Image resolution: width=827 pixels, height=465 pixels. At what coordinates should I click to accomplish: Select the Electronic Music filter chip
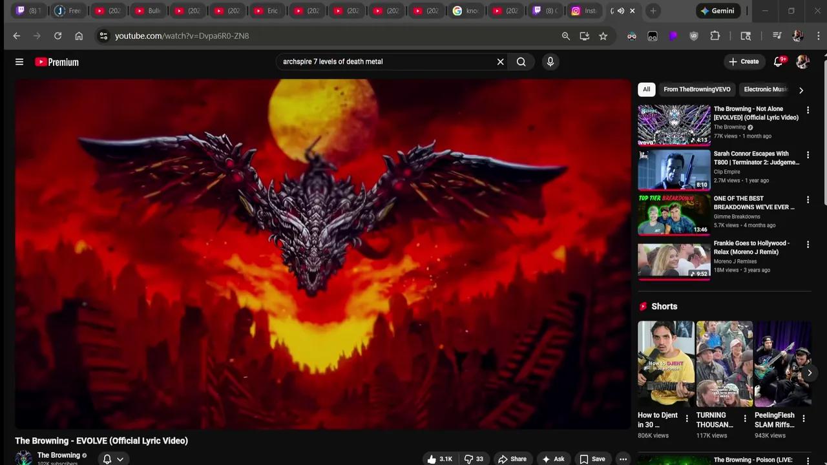[765, 89]
